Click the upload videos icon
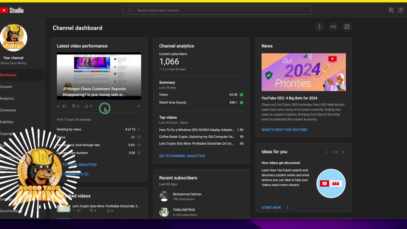407x229 pixels. click(320, 27)
